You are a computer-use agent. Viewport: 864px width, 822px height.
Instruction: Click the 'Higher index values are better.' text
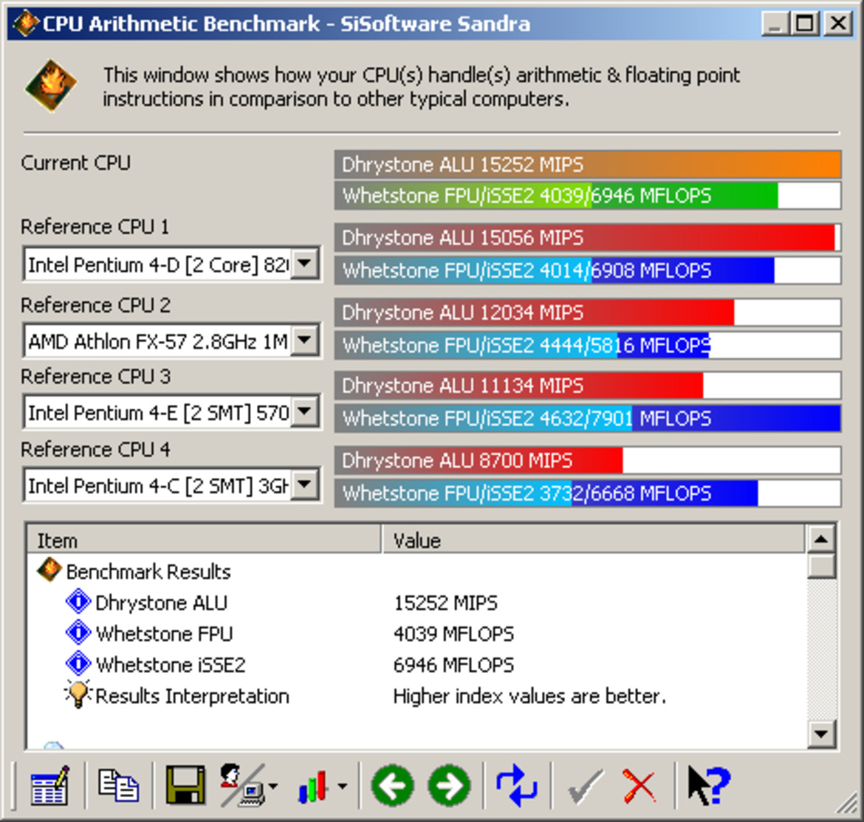pyautogui.click(x=529, y=696)
